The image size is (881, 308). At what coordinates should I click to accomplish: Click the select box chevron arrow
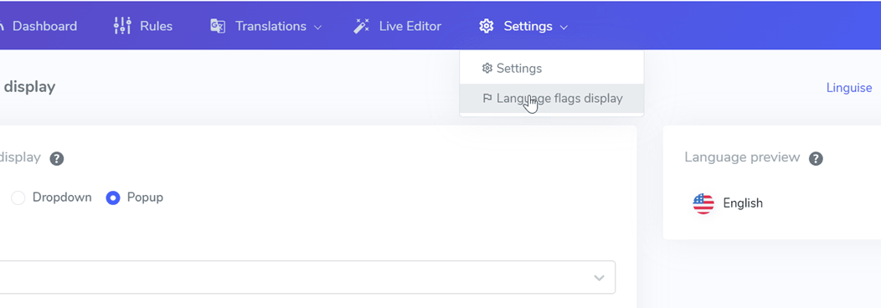tap(599, 278)
